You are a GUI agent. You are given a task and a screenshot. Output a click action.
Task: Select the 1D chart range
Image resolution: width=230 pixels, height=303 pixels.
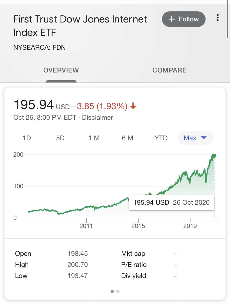[x=27, y=138]
